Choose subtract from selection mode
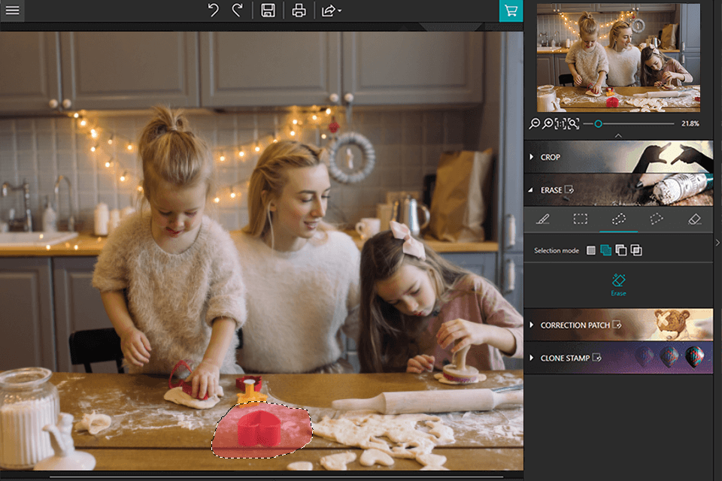Viewport: 722px width, 481px height. 621,250
